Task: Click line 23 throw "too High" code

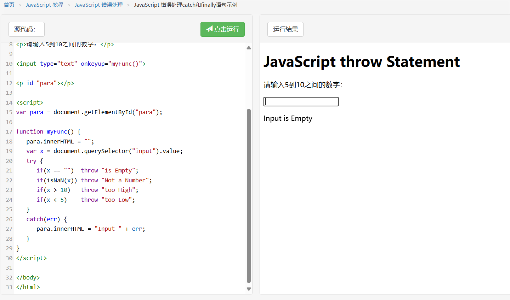Action: click(x=87, y=190)
